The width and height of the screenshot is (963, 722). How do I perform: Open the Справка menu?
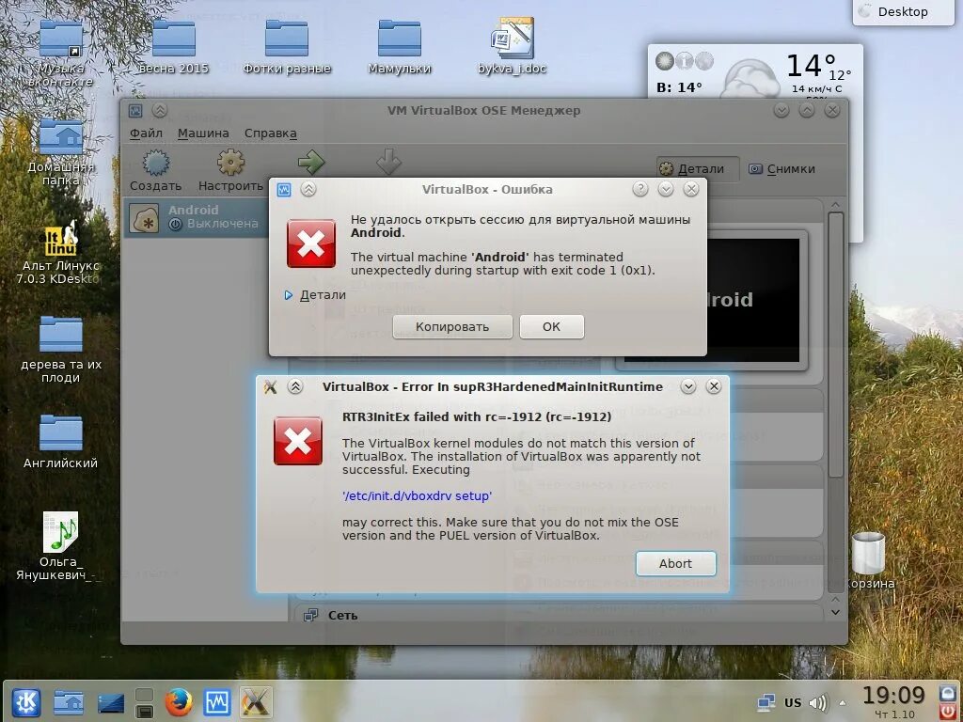click(270, 133)
